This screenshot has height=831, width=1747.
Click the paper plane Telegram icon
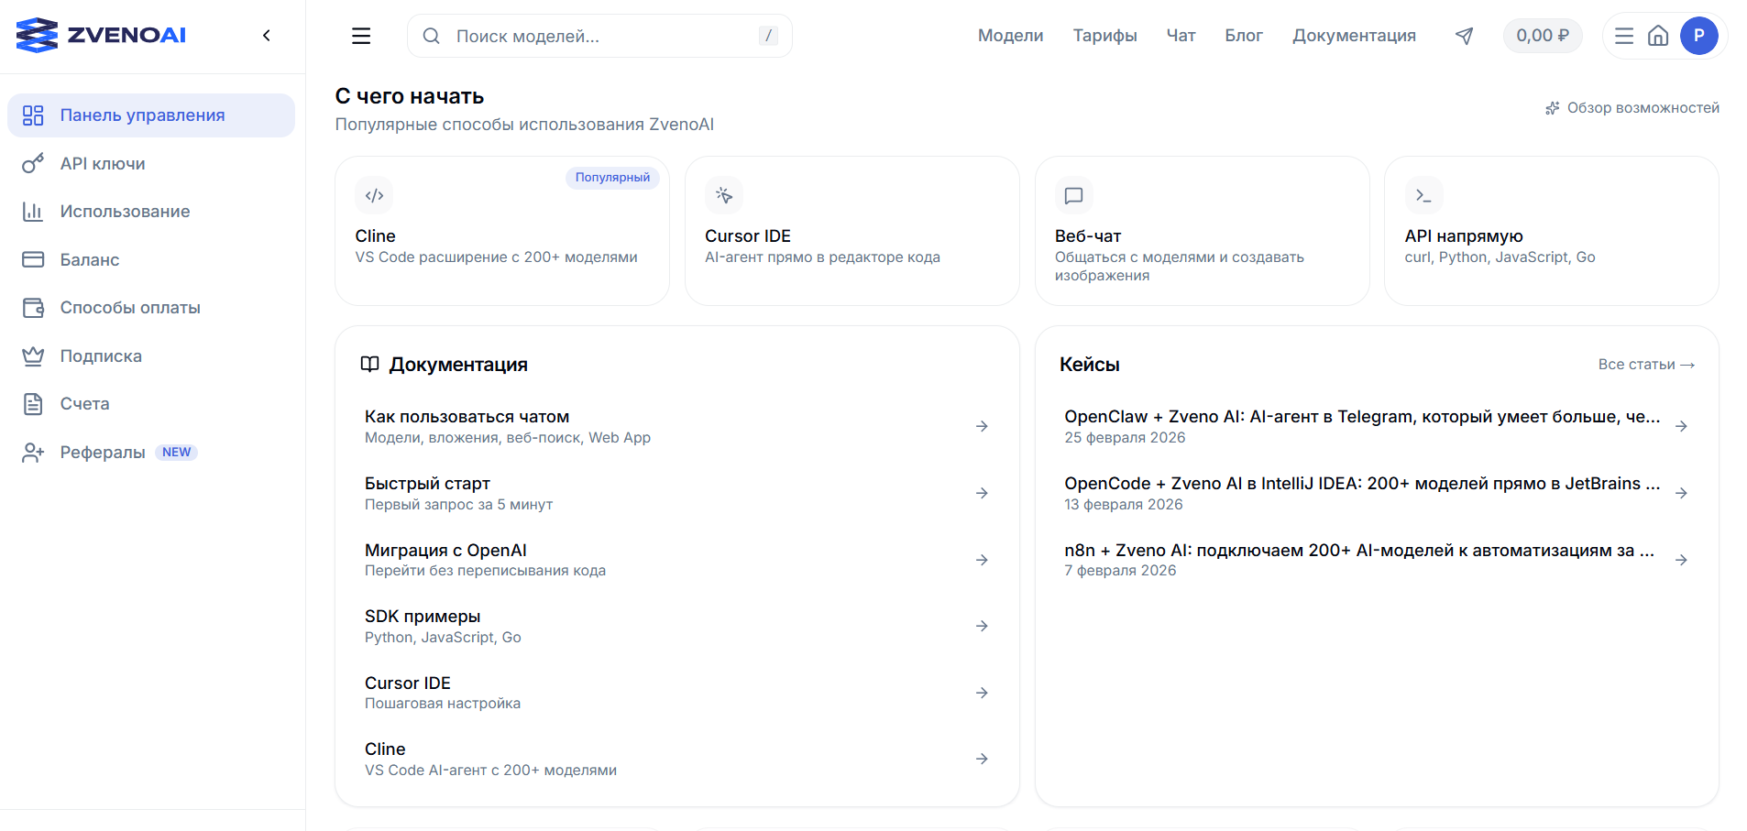(1465, 36)
